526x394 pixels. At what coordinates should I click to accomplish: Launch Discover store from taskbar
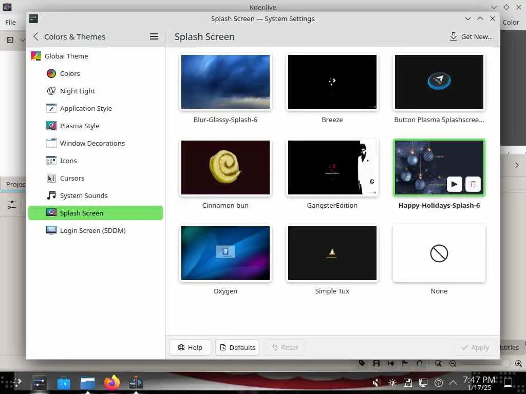click(63, 383)
